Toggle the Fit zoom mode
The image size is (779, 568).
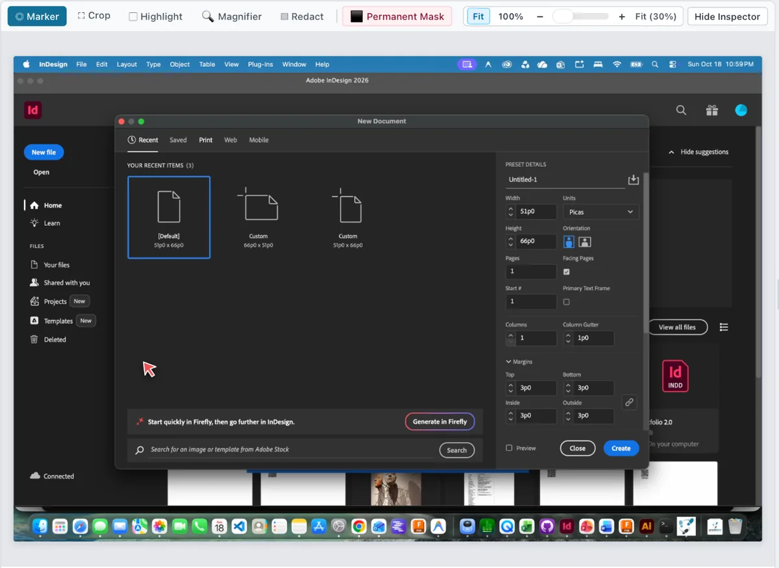(478, 16)
